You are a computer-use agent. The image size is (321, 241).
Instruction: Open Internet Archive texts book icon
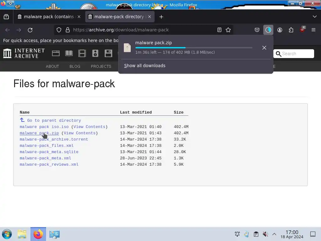(69, 53)
